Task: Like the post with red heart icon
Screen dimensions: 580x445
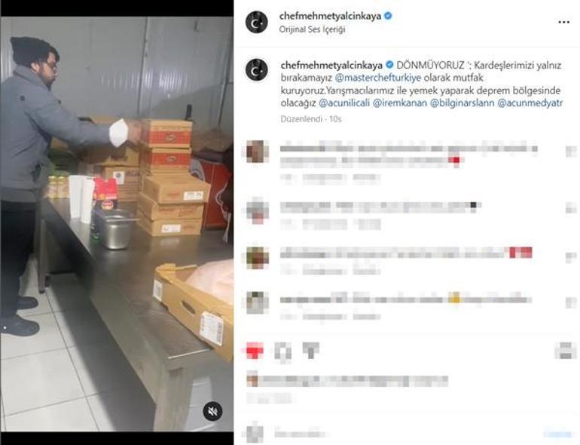Action: [x=255, y=351]
